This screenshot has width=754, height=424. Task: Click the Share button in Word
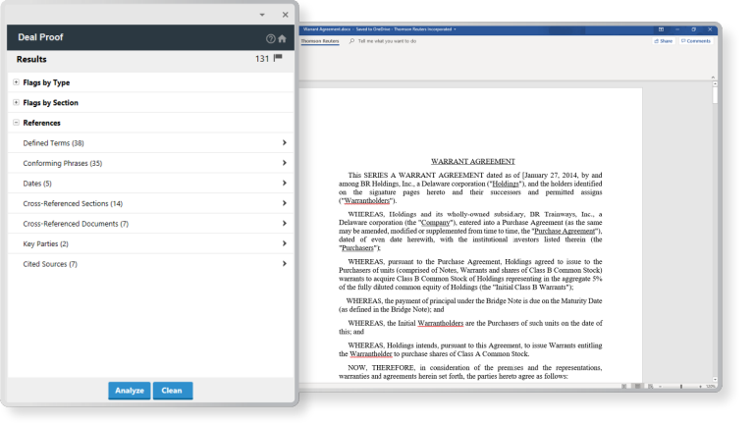[x=665, y=41]
